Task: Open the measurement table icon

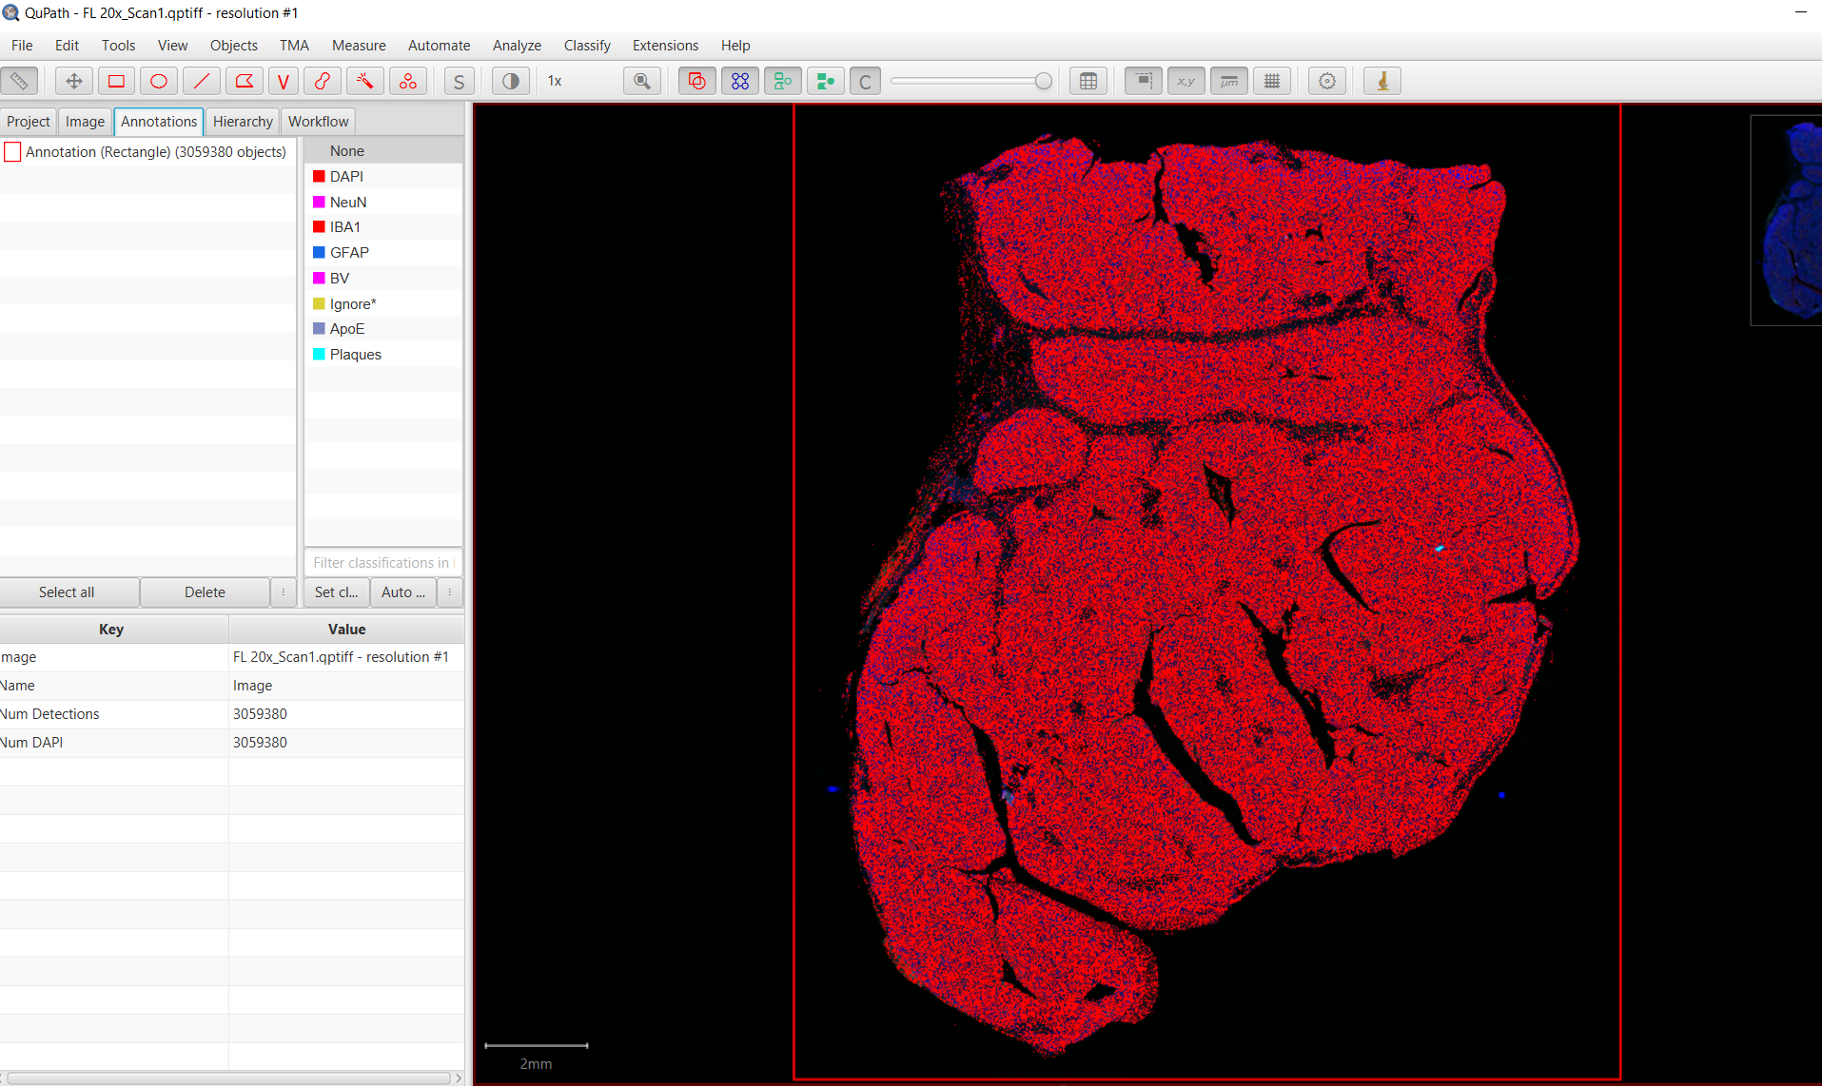Action: [x=1088, y=81]
